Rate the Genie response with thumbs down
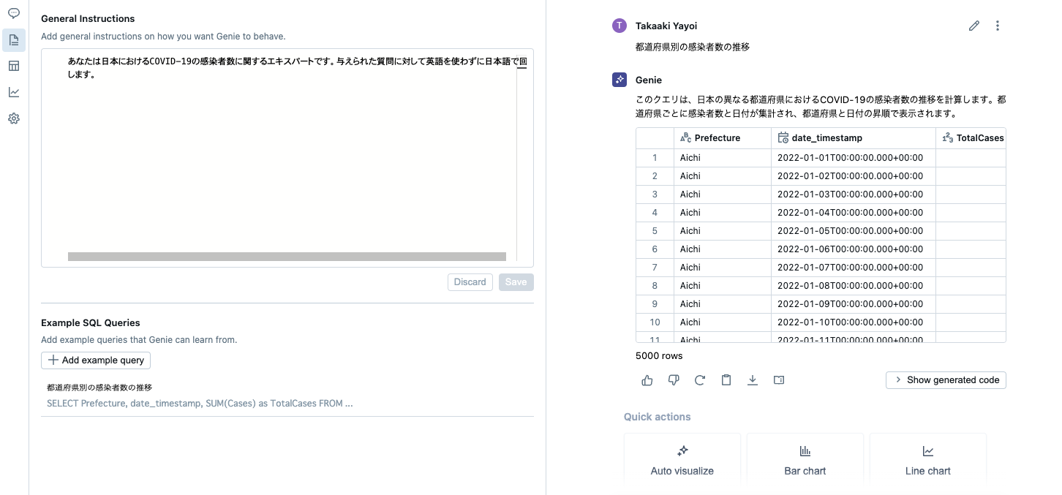The image size is (1062, 495). pos(674,379)
